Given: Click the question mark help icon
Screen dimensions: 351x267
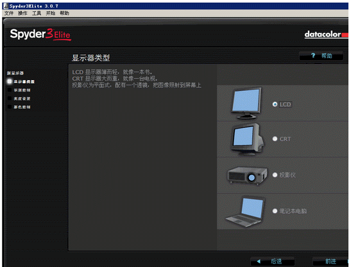Looking at the screenshot, I should (x=313, y=56).
